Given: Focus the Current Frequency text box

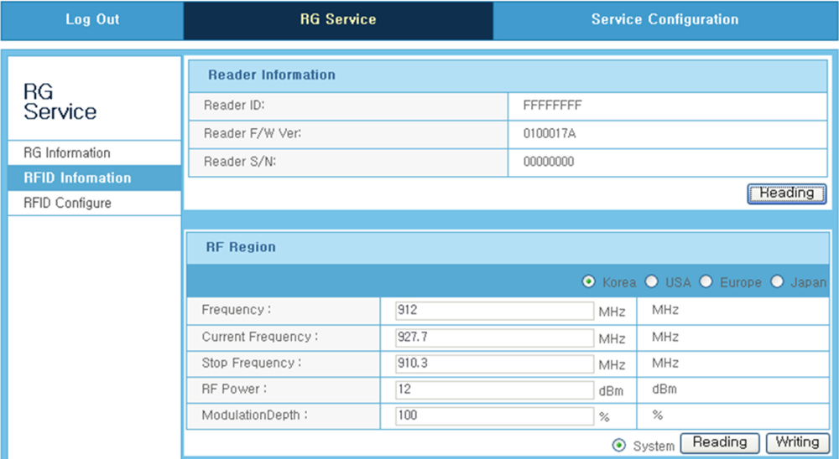Looking at the screenshot, I should [x=494, y=338].
